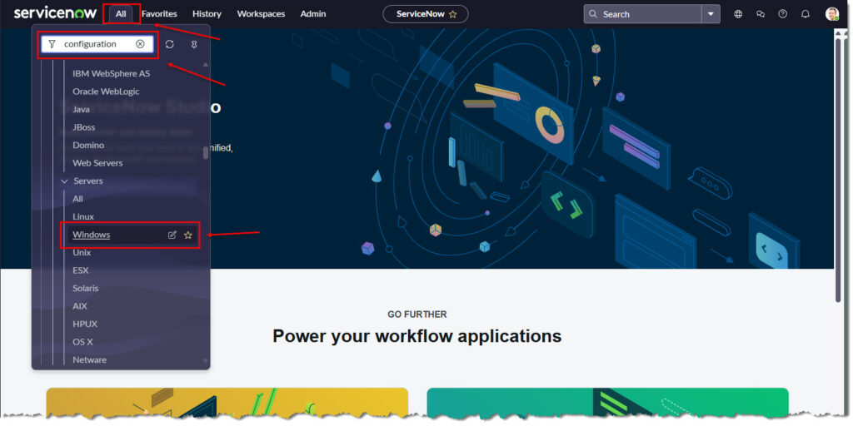Open the search scope dropdown arrow
This screenshot has width=853, height=426.
(x=711, y=14)
